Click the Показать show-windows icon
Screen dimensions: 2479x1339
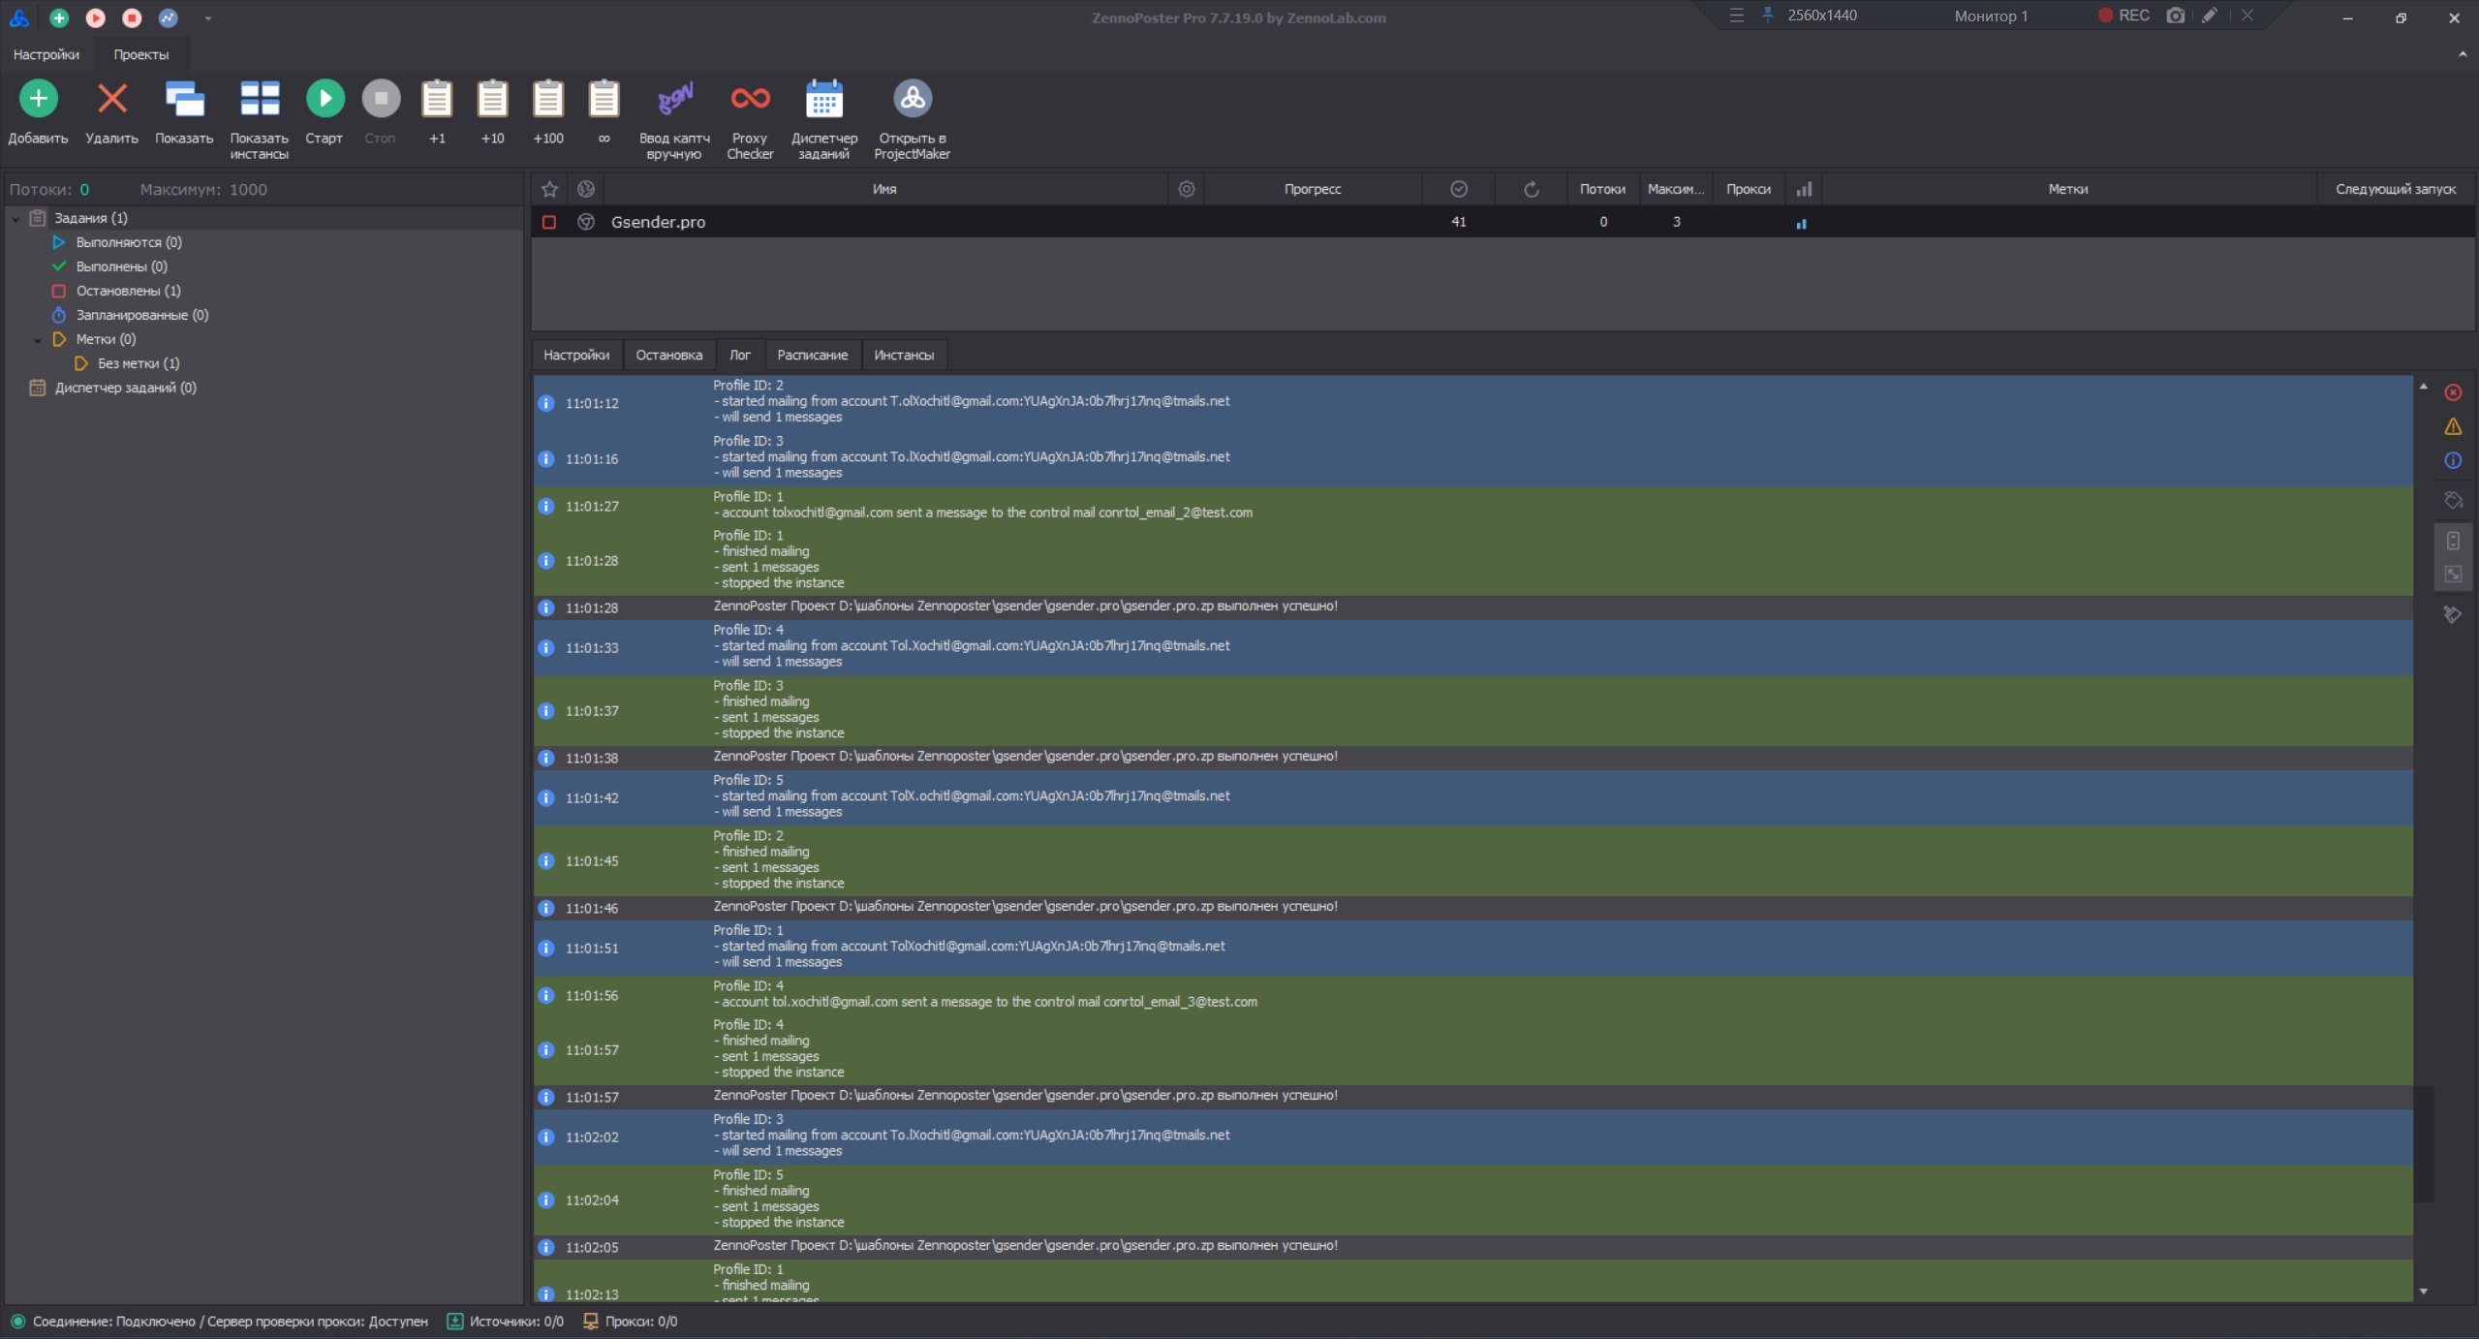(x=184, y=98)
